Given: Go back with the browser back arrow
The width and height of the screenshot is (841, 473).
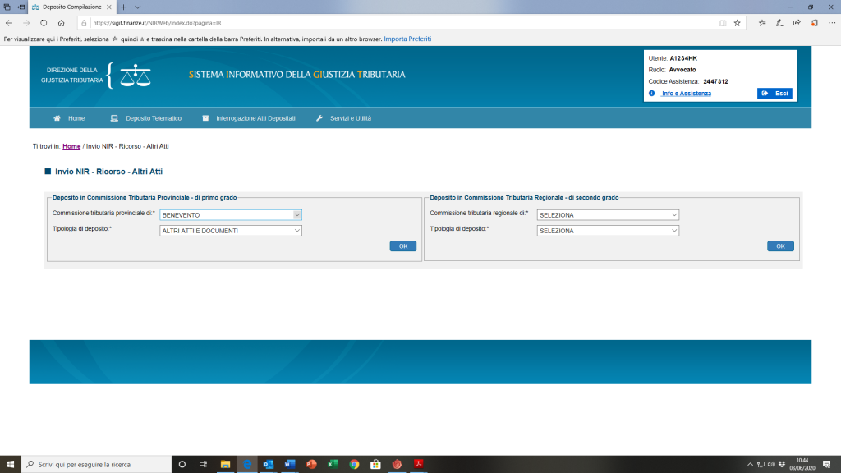Looking at the screenshot, I should click(x=9, y=23).
